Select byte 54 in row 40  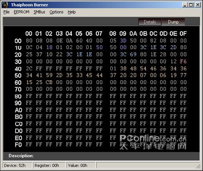point(143,68)
